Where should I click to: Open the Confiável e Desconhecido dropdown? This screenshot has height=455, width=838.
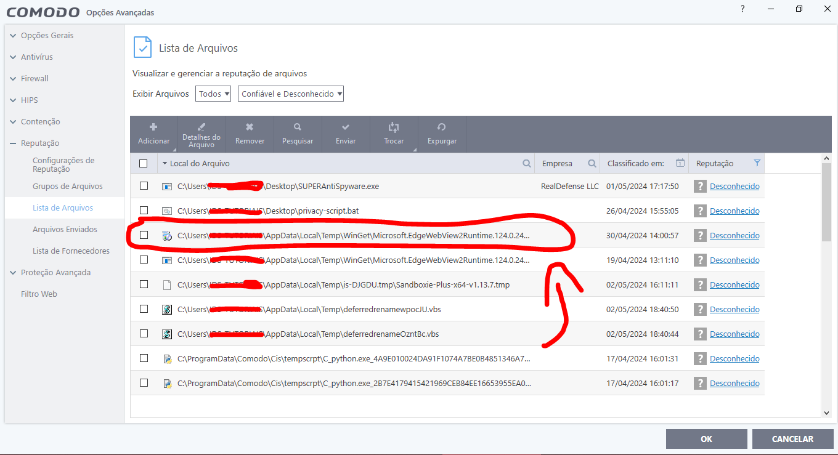291,94
